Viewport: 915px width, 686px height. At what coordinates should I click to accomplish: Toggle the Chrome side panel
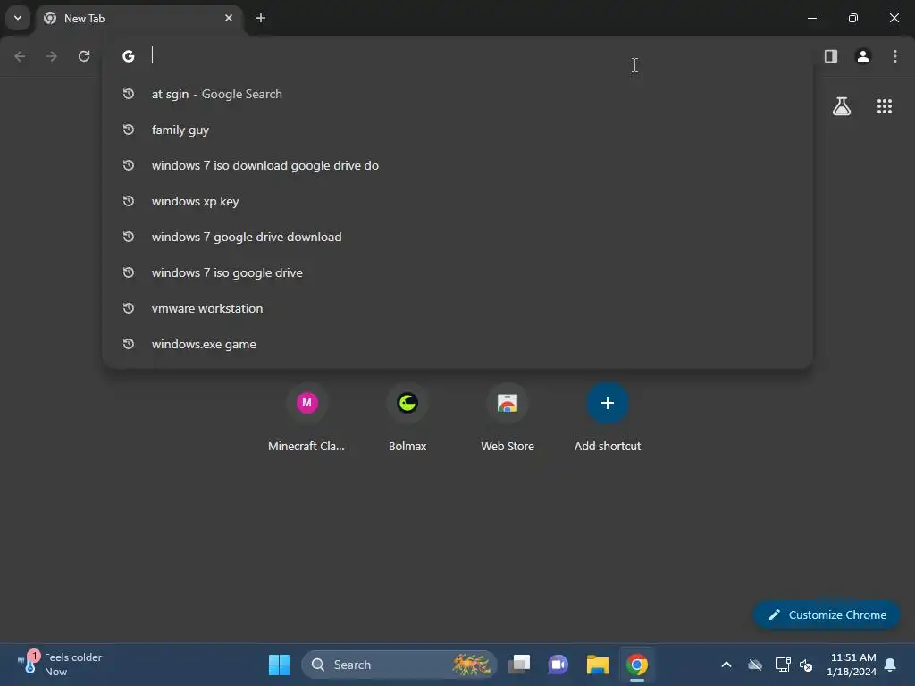(831, 56)
